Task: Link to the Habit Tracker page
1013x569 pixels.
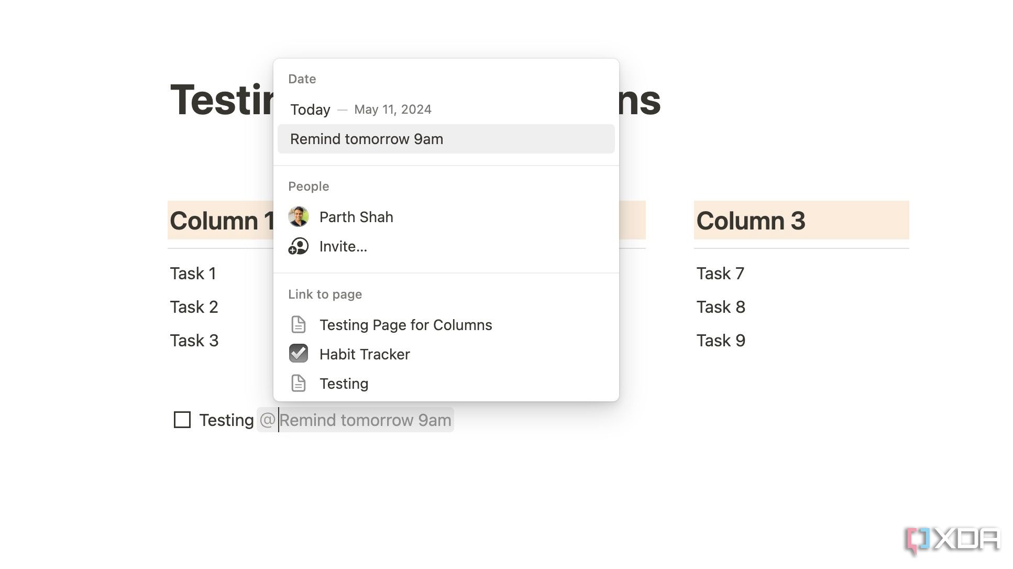Action: [x=365, y=354]
